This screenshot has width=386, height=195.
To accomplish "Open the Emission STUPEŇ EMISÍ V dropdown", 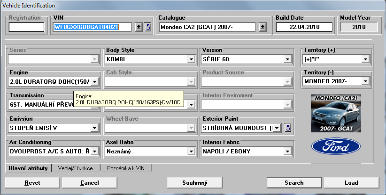I will pyautogui.click(x=94, y=128).
